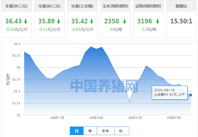The height and width of the screenshot is (137, 198).
Task: Click the 08月24日 x-axis date label
Action: (x=96, y=118)
